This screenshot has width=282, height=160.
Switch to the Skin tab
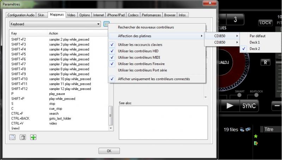[x=41, y=15]
